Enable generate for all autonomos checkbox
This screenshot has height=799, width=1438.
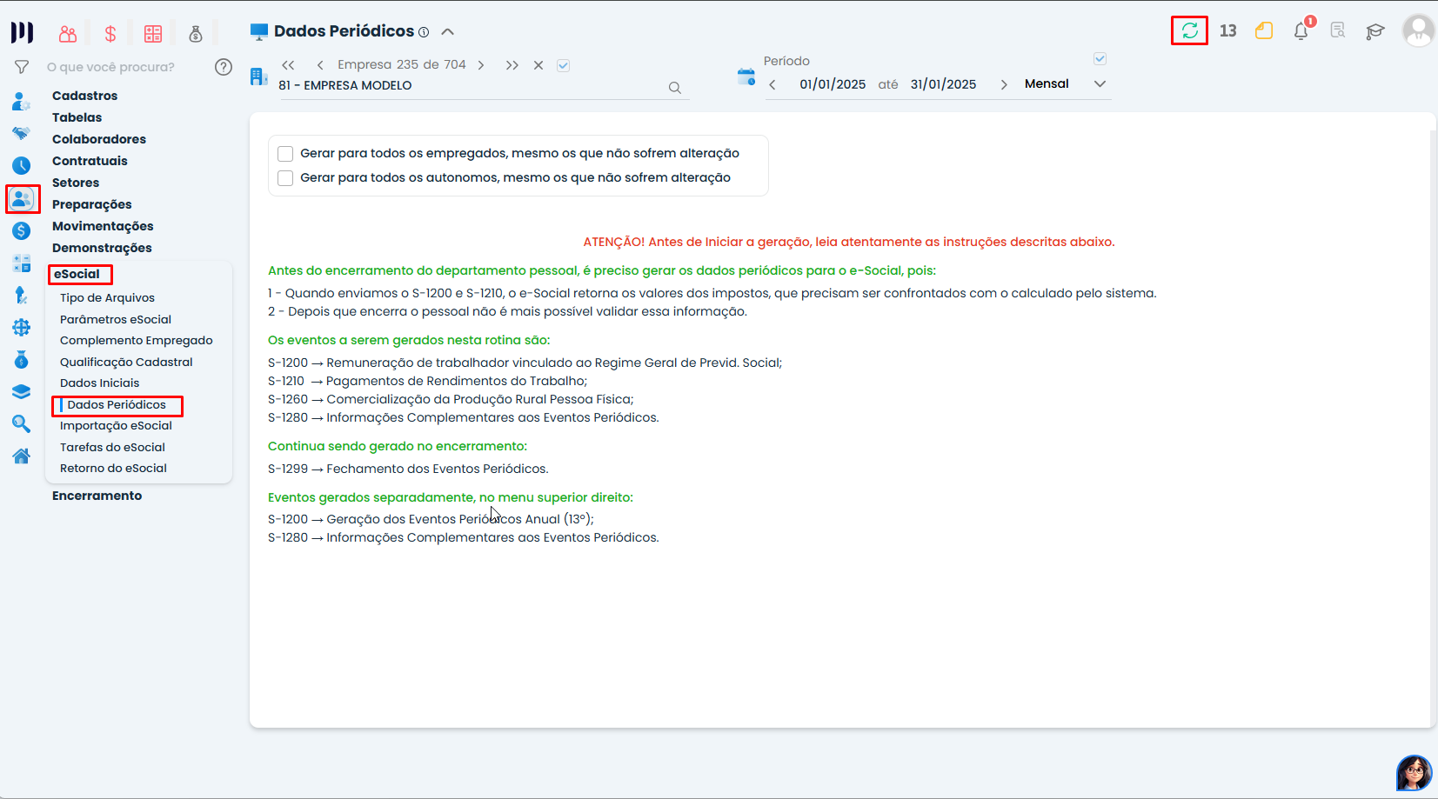(285, 178)
